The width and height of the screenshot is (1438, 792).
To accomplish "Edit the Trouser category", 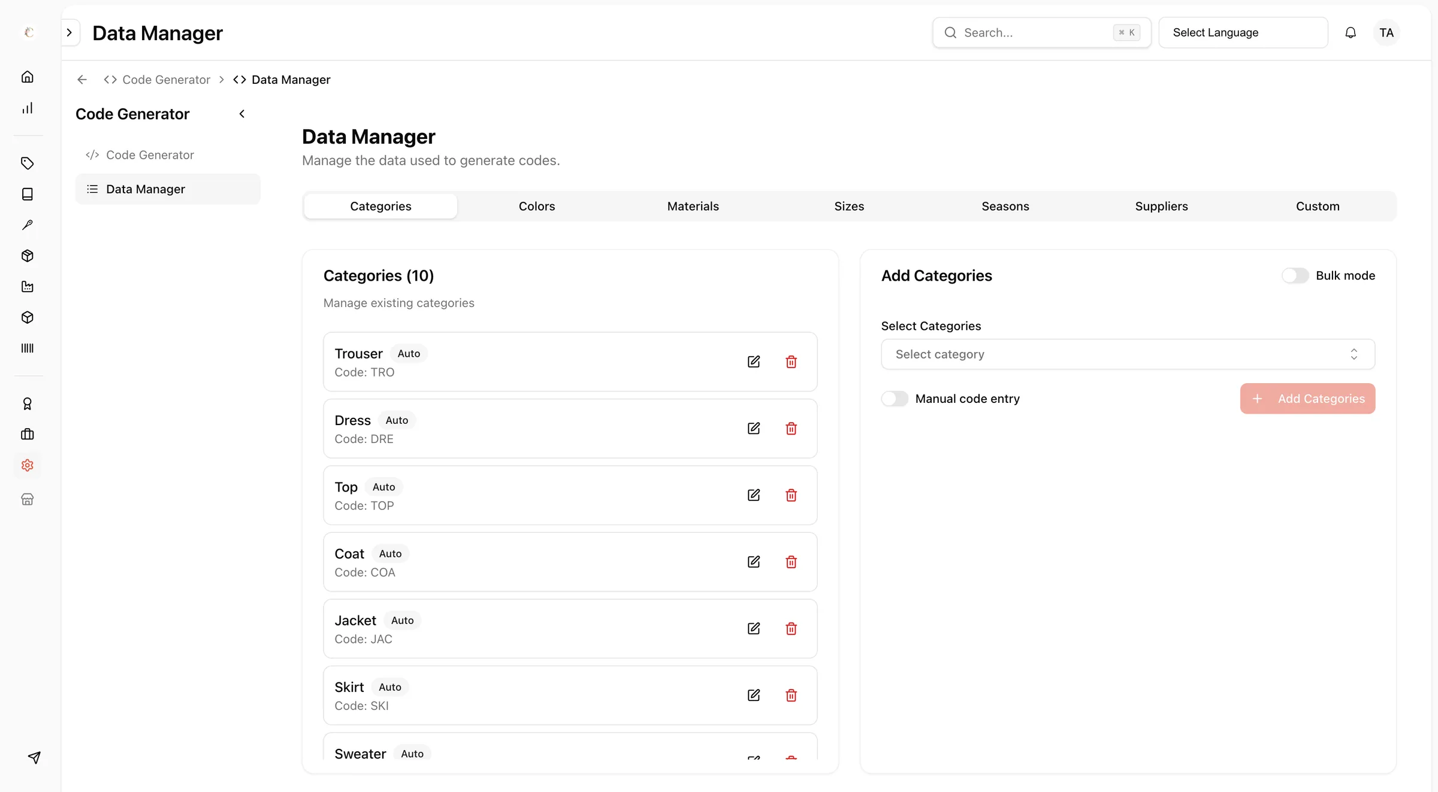I will click(x=754, y=362).
